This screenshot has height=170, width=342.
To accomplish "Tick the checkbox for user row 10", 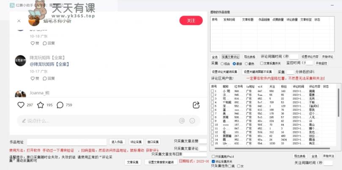I will 213,125.
